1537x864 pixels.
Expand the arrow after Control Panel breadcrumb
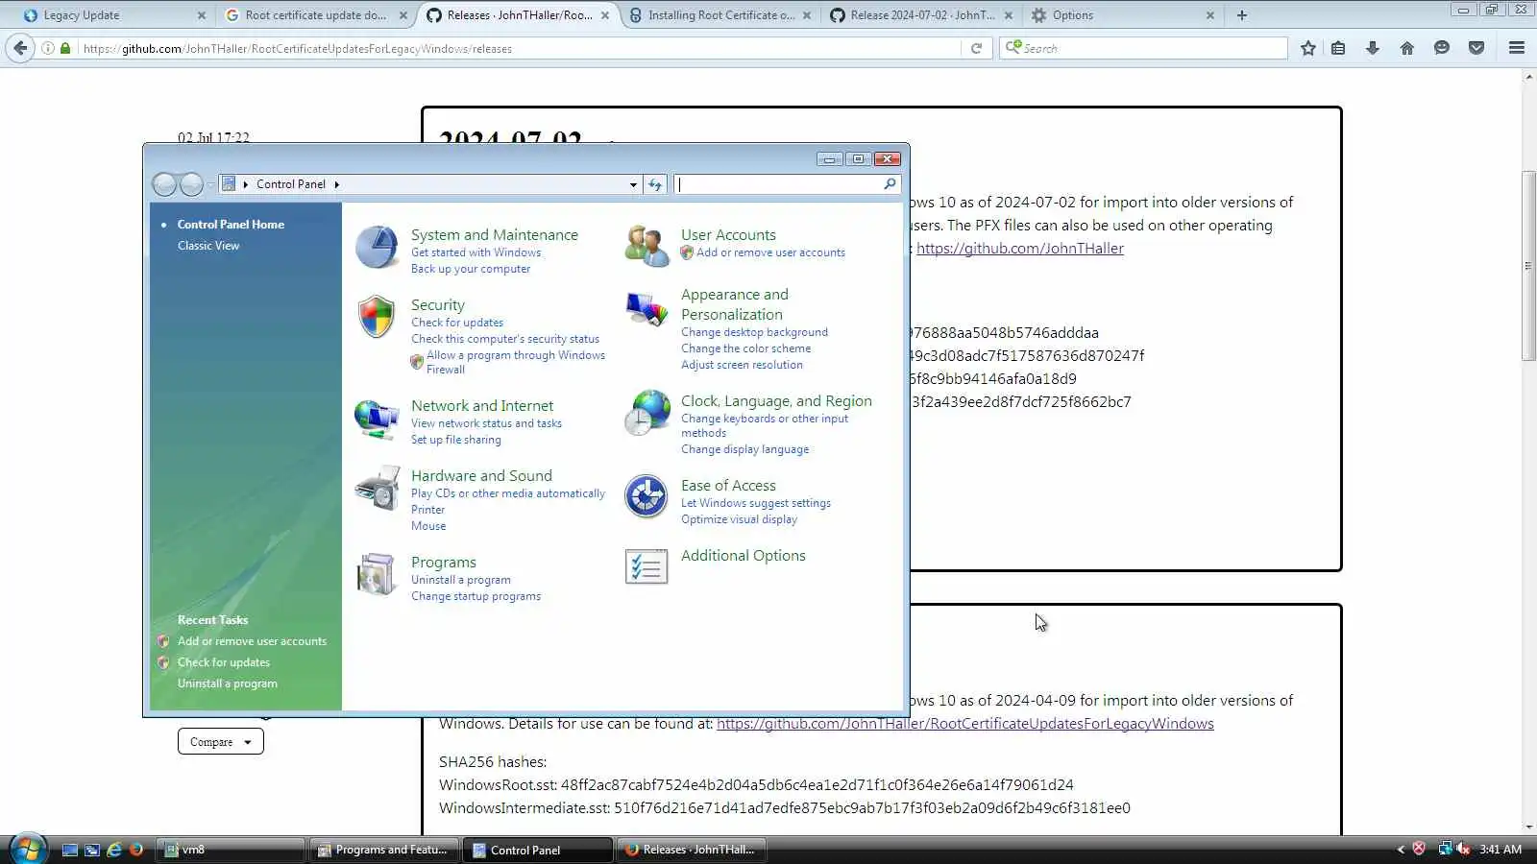[336, 184]
